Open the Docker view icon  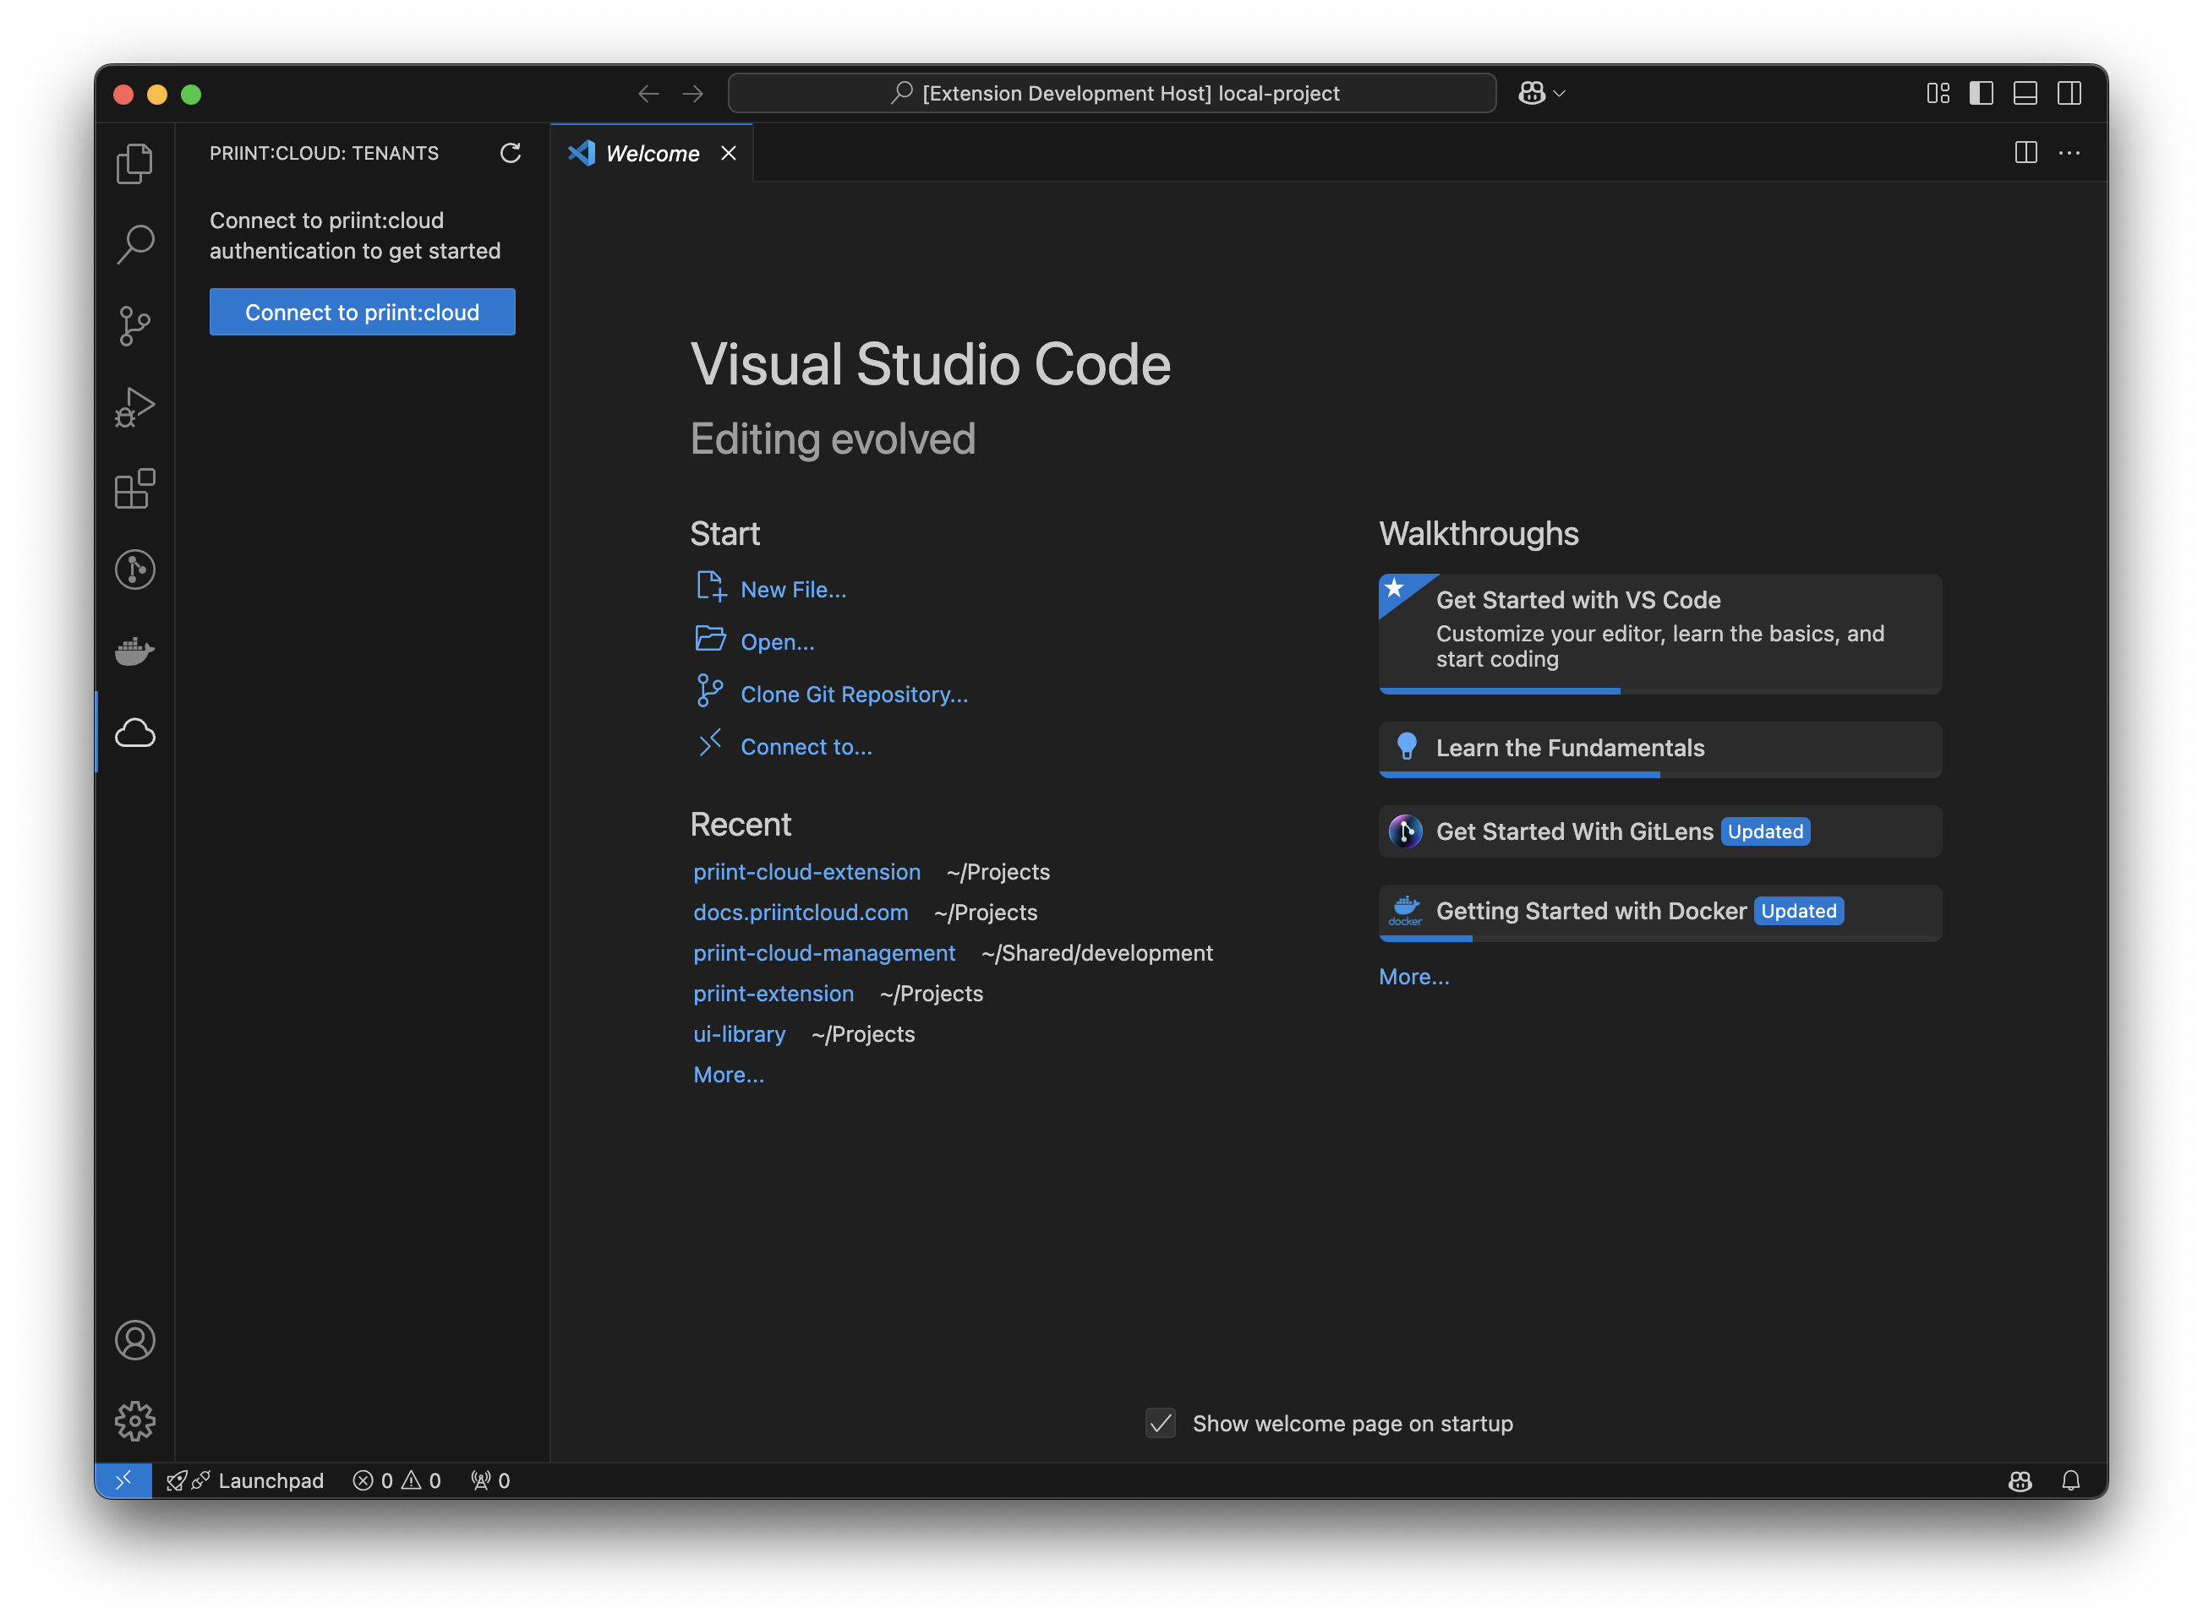coord(134,651)
